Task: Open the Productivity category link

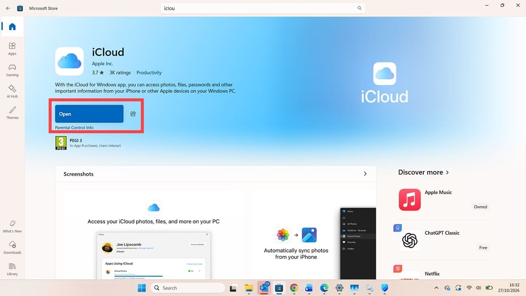Action: [x=149, y=73]
